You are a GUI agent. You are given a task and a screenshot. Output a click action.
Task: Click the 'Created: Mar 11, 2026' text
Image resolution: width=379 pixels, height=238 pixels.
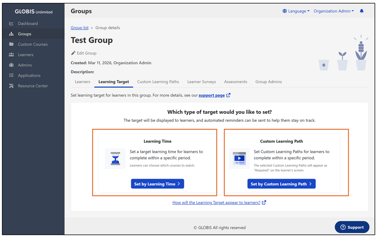point(111,63)
